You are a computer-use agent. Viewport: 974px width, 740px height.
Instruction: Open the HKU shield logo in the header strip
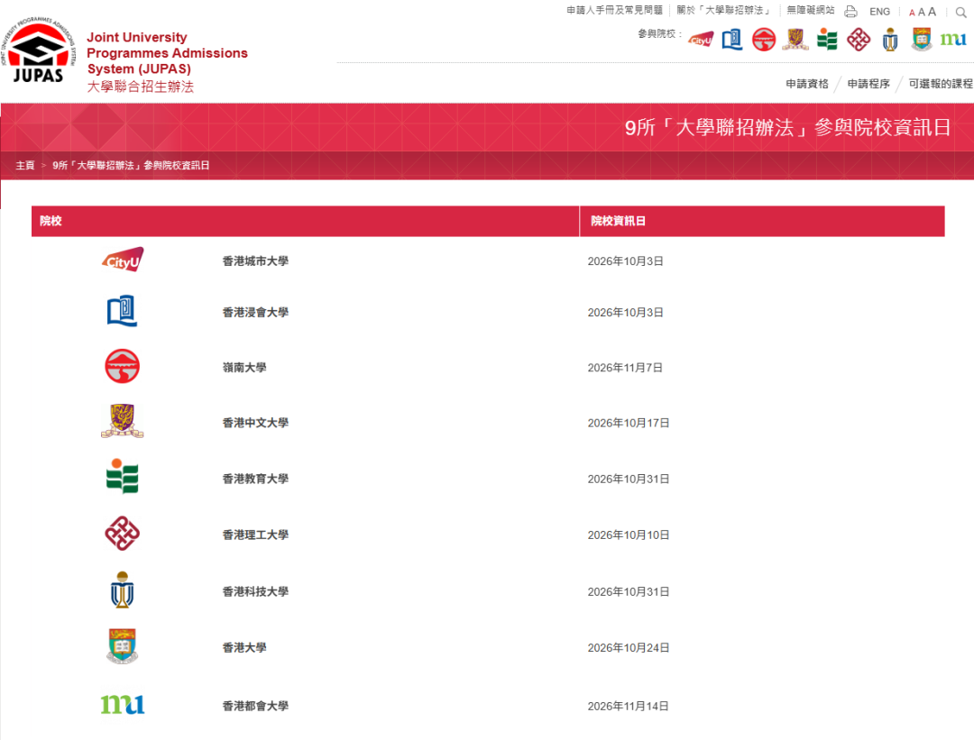coord(922,39)
